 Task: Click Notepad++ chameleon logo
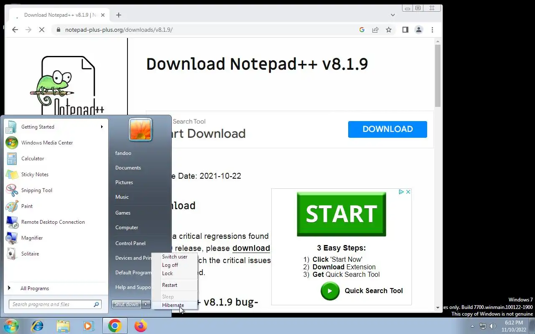pos(67,86)
